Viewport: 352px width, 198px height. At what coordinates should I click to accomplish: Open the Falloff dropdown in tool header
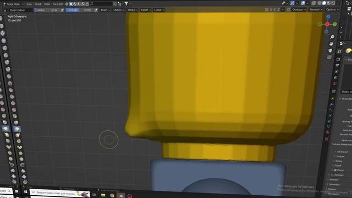click(145, 10)
